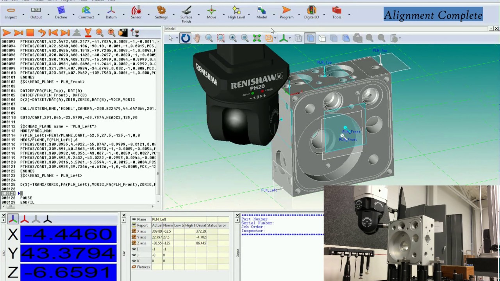Expand the Declare dropdown arrow
This screenshot has height=281, width=500.
pos(73,14)
